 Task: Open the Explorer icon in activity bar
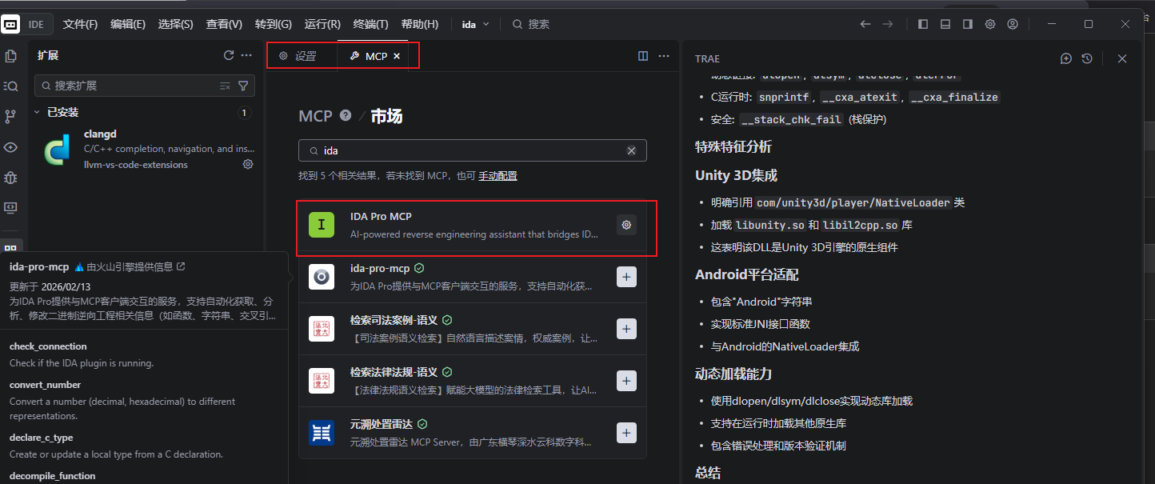[10, 56]
